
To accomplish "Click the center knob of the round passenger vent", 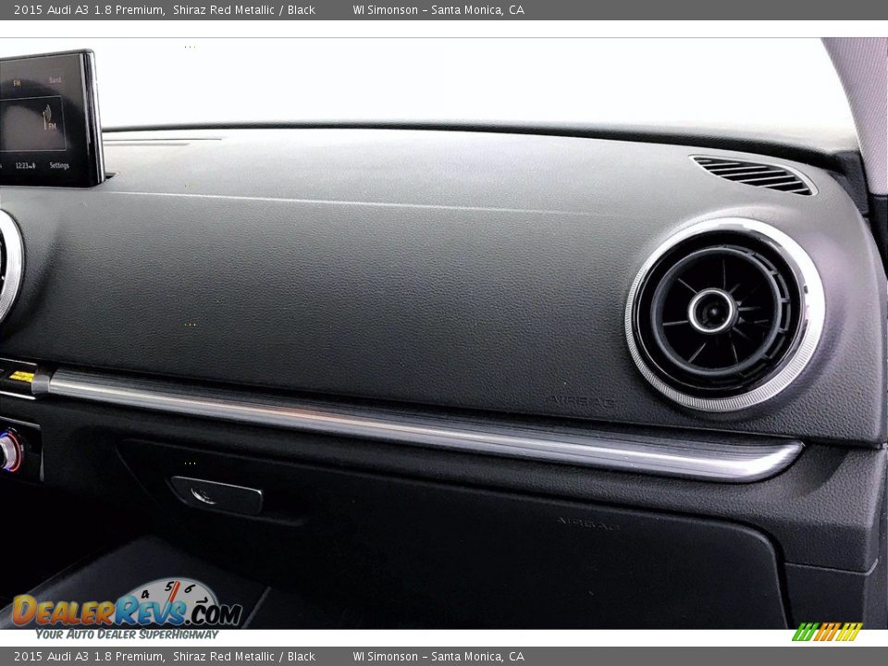I will pyautogui.click(x=713, y=311).
